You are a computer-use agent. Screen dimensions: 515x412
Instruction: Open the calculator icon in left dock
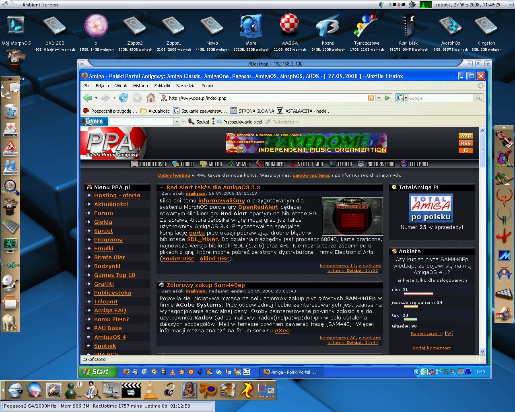[x=10, y=226]
